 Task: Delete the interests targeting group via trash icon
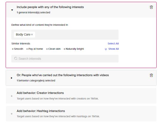[151, 7]
